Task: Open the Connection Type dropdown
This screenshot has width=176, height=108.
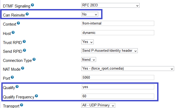Action: (x=89, y=60)
